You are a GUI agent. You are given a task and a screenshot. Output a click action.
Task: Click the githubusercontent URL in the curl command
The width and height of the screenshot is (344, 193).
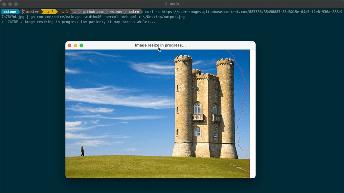tap(251, 12)
